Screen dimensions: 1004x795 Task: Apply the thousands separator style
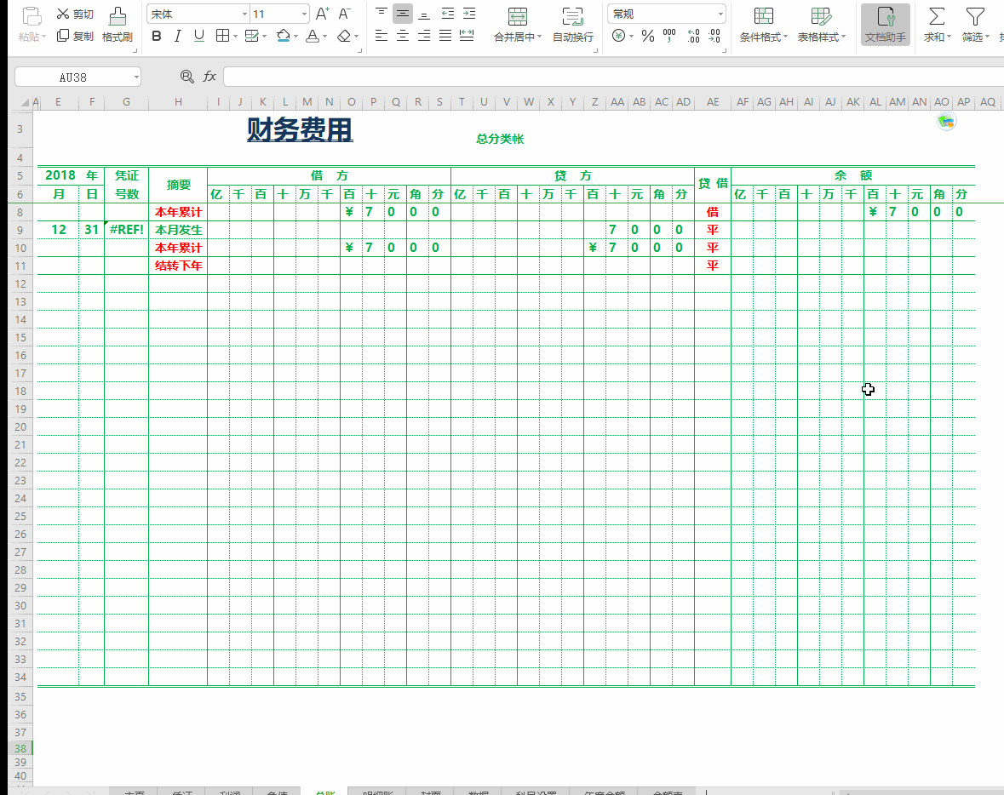(x=670, y=36)
